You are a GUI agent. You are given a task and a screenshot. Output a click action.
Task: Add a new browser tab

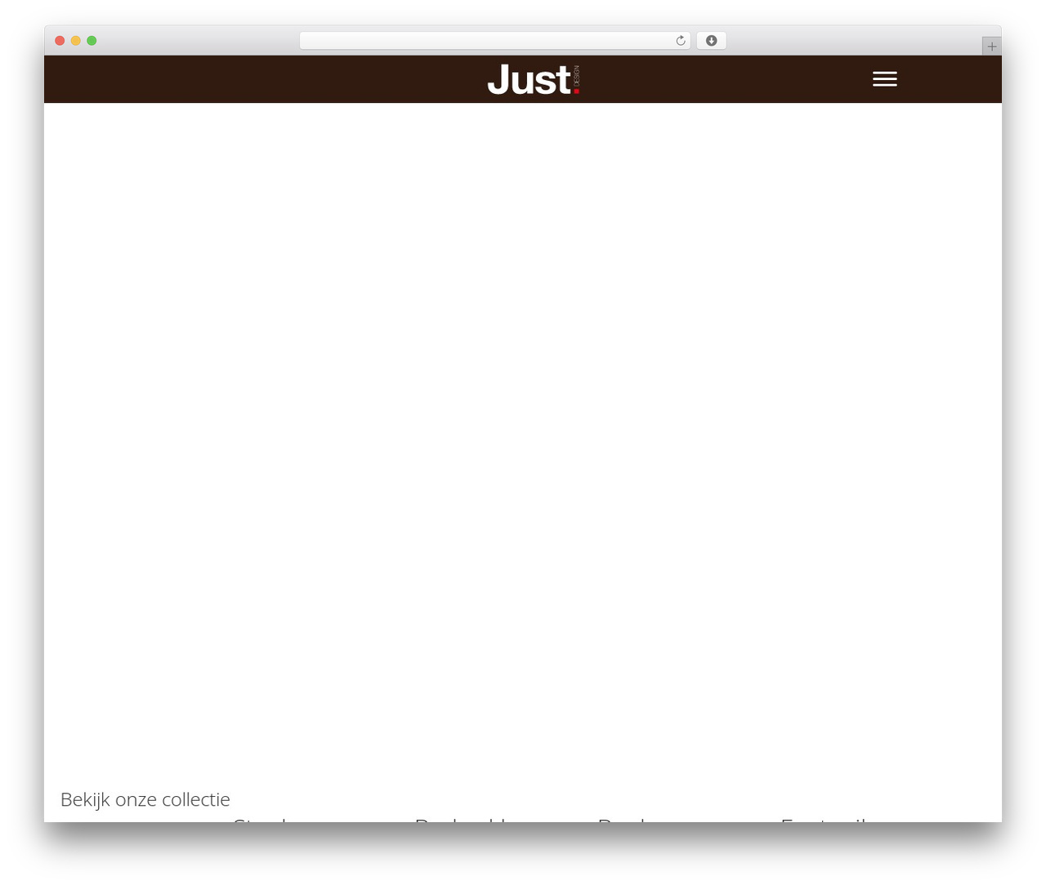991,47
